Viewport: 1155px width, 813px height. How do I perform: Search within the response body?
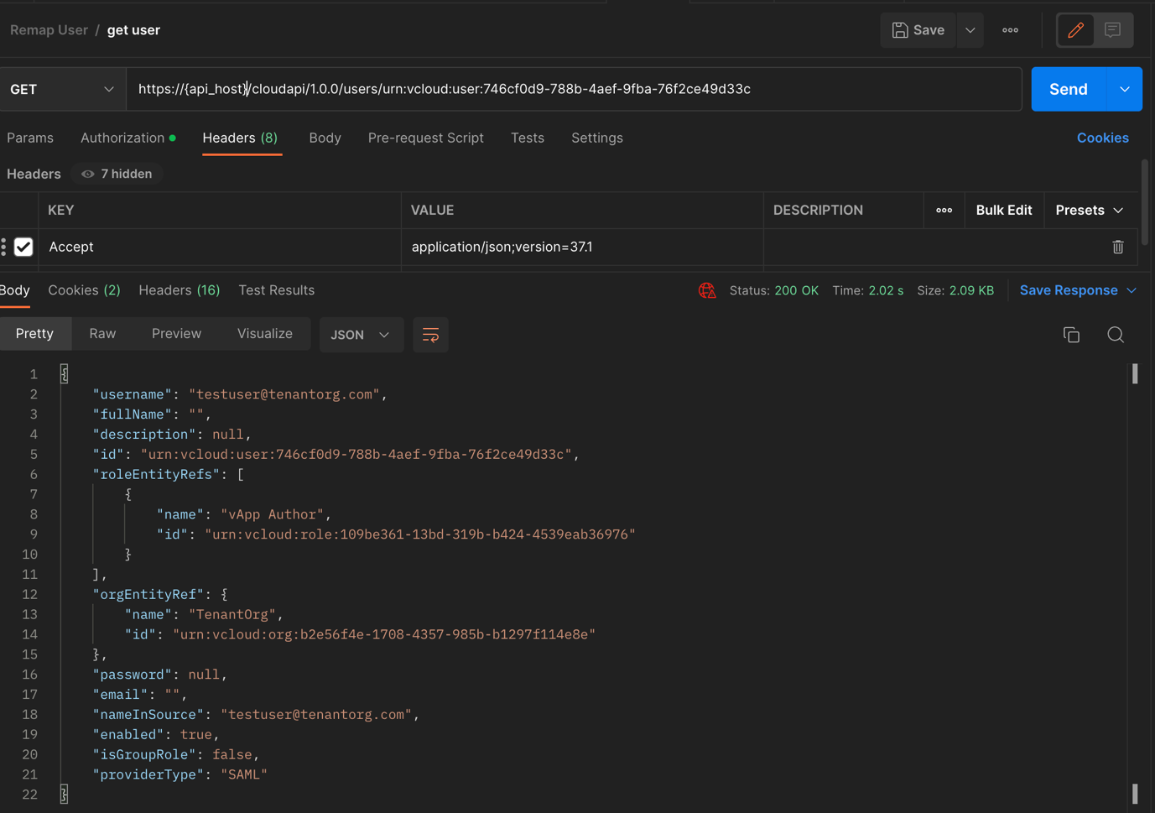pyautogui.click(x=1115, y=335)
